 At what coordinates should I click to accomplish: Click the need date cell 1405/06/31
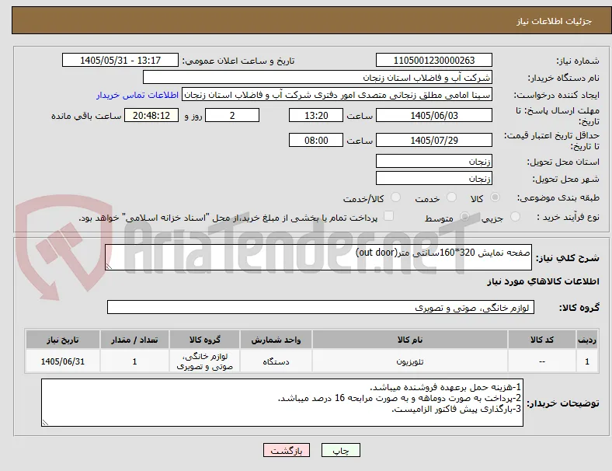pyautogui.click(x=63, y=361)
